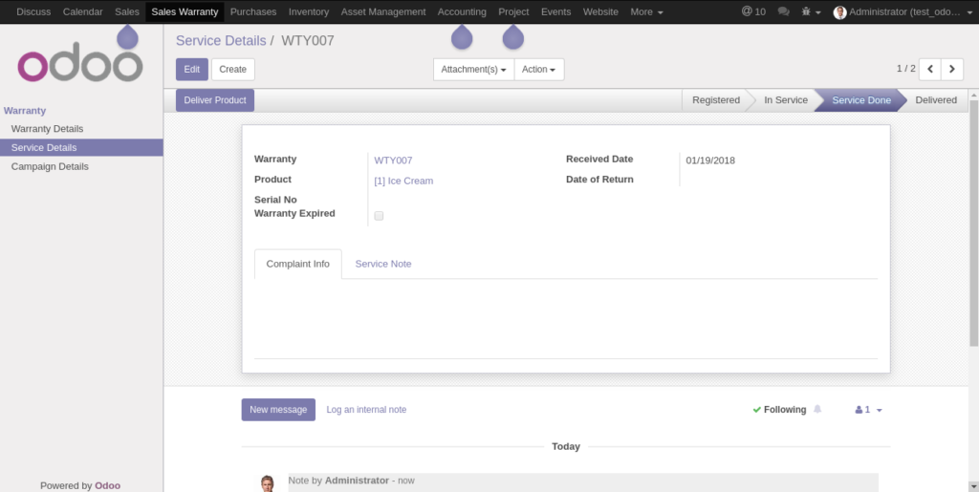Viewport: 979px width, 492px height.
Task: Expand the More menu in top bar
Action: 647,11
